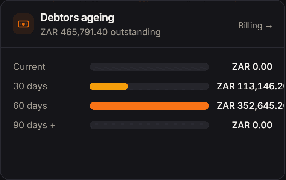Screen dimensions: 286x180
Task: Select the Current row label
Action: click(29, 67)
